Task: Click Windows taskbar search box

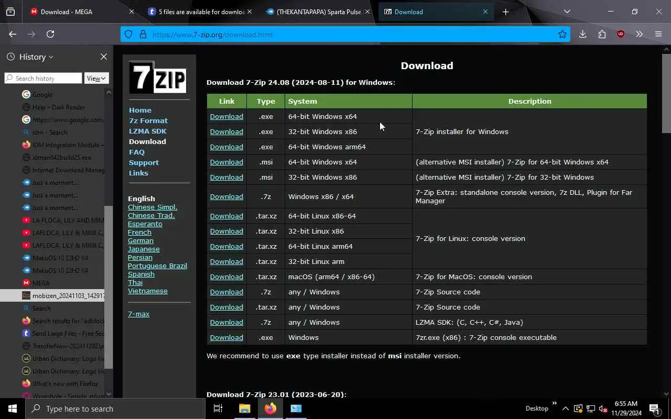Action: [115, 409]
